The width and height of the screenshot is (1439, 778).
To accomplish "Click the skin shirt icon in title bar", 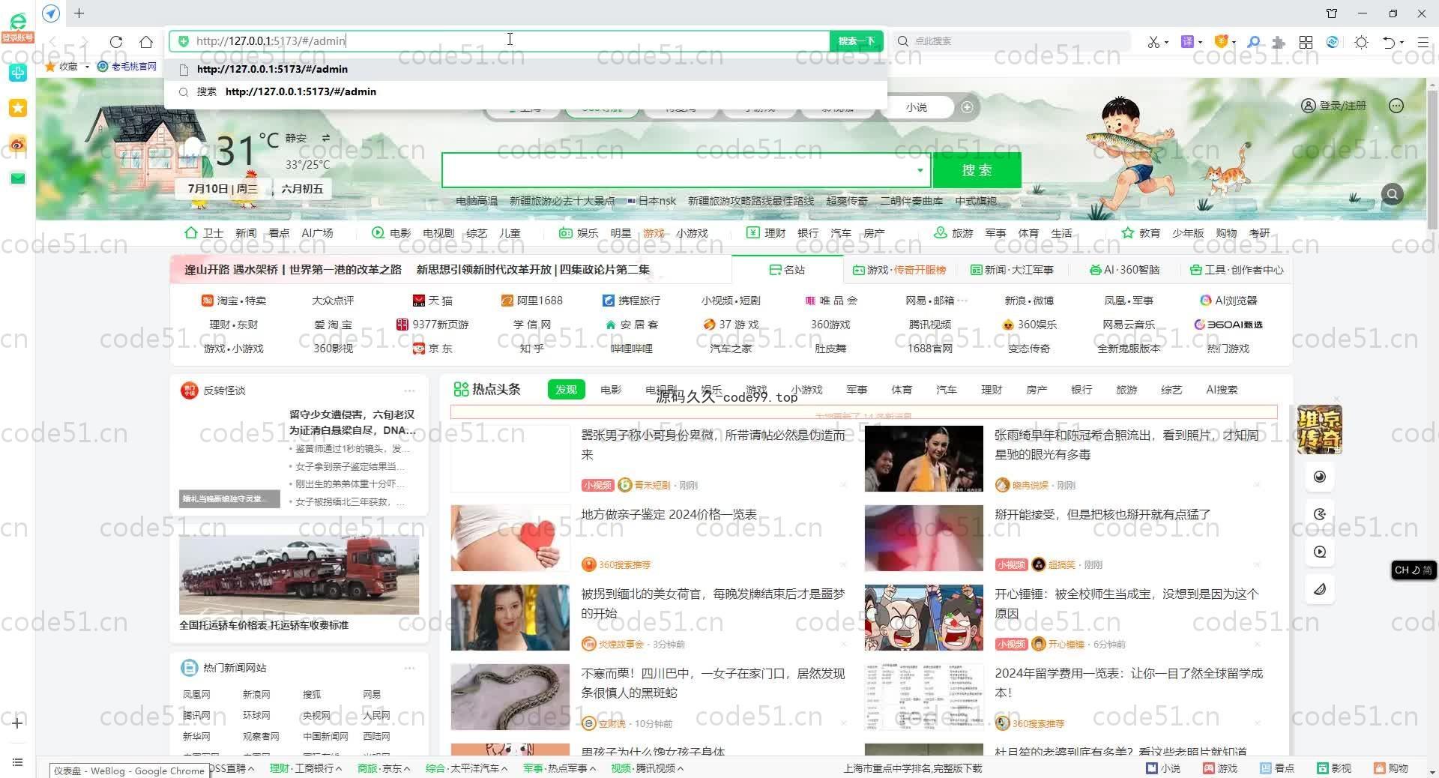I will [x=1332, y=13].
